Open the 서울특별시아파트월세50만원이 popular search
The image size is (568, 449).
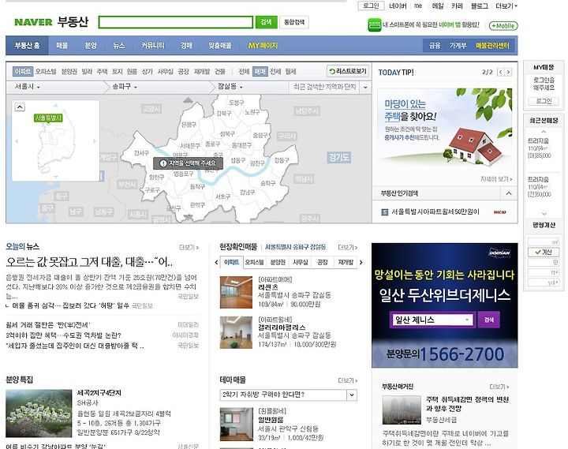point(435,212)
